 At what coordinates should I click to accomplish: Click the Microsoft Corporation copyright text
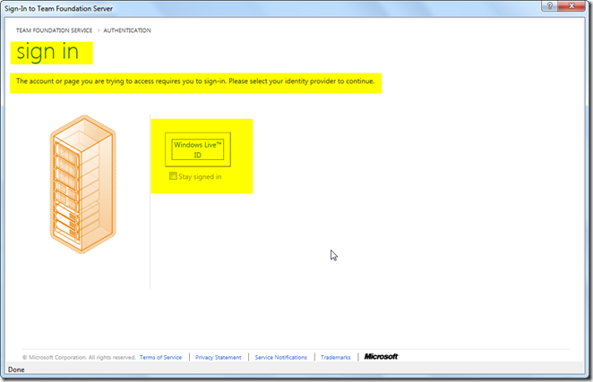click(79, 357)
